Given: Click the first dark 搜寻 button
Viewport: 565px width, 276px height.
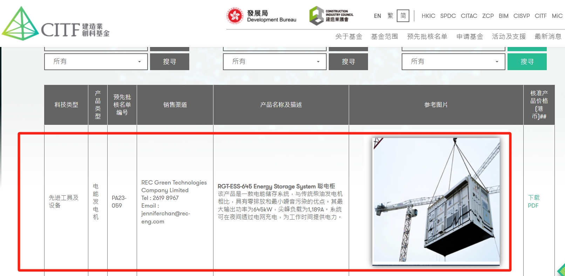Looking at the screenshot, I should (x=170, y=62).
